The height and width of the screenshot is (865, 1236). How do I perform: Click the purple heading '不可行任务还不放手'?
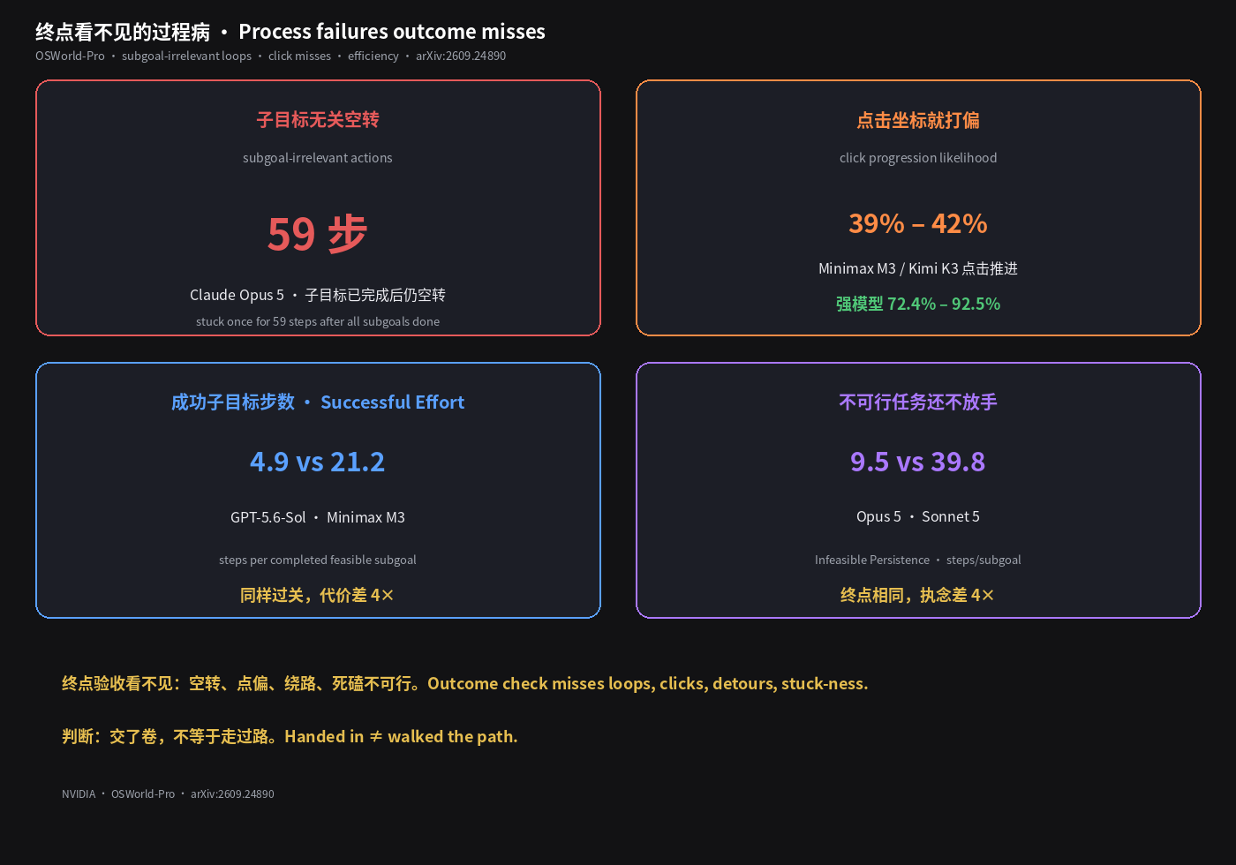click(918, 402)
